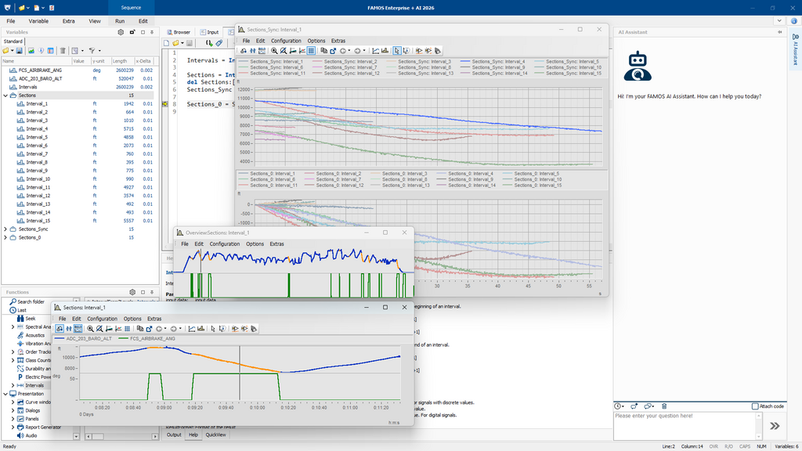Select Interval_11 in the Variables list
Image resolution: width=802 pixels, height=451 pixels.
(x=38, y=187)
